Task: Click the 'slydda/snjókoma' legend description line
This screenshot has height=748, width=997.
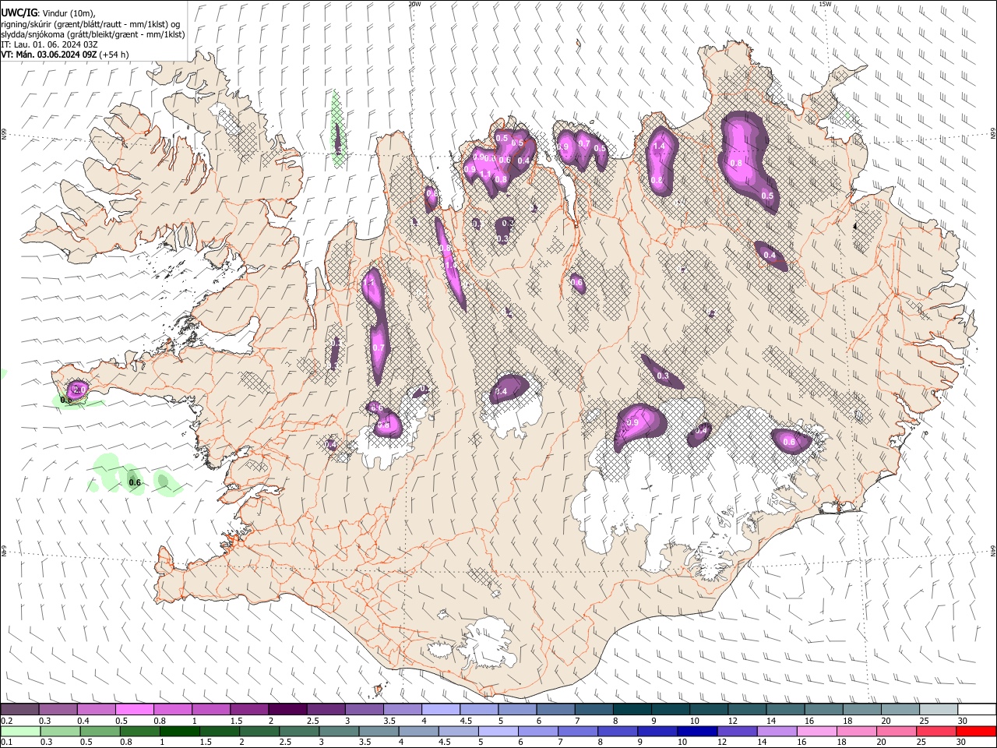Action: coord(93,34)
